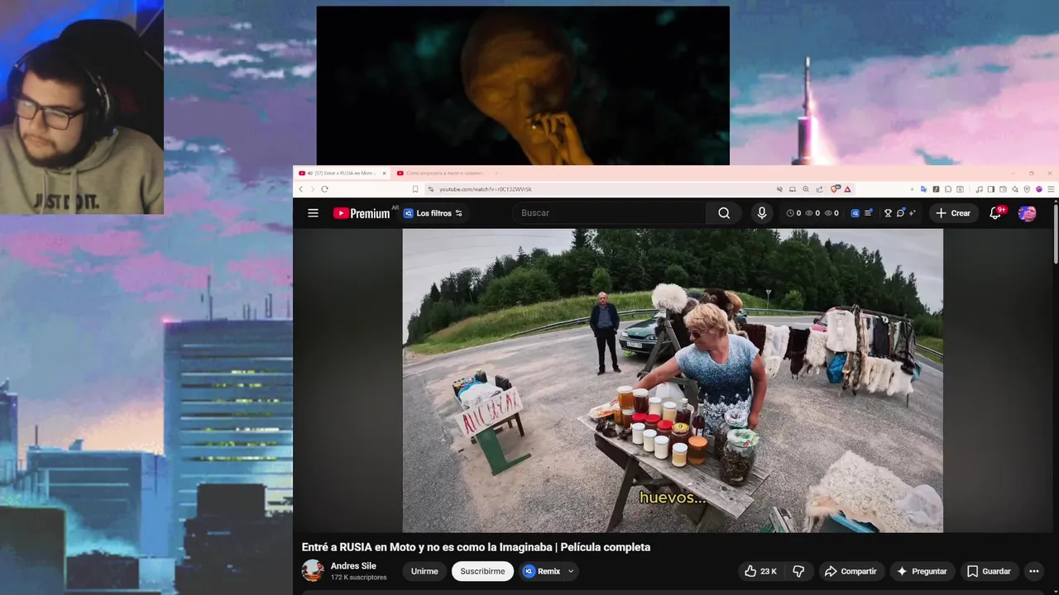
Task: Click the 172 K suscriptores text
Action: (358, 578)
